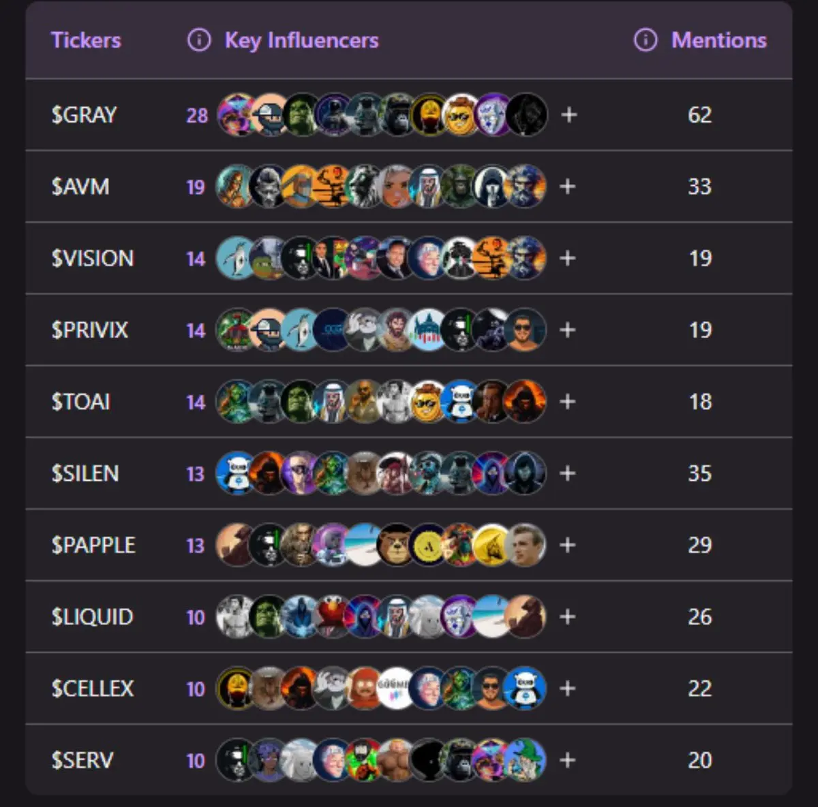The height and width of the screenshot is (807, 818).
Task: Open the $VISION ticker link
Action: pos(93,258)
